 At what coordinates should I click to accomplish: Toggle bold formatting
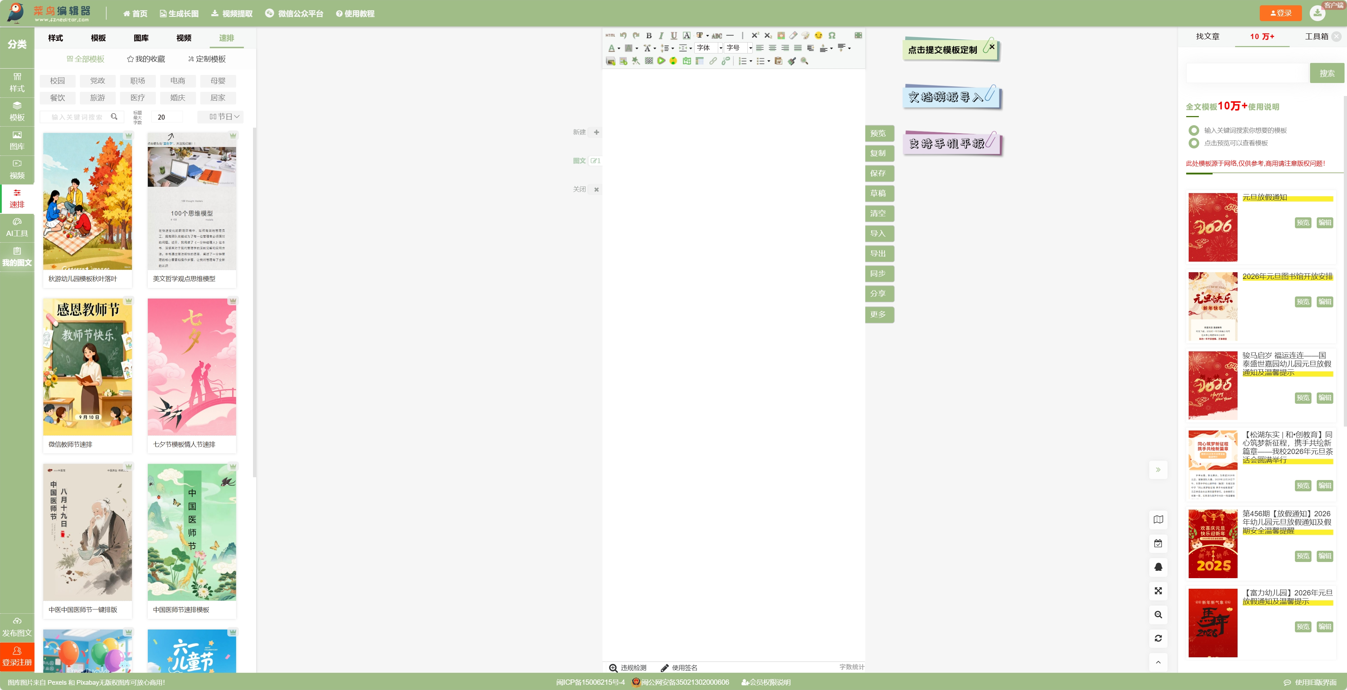click(x=649, y=36)
